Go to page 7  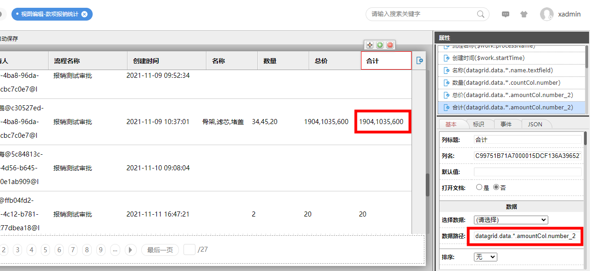[73, 249]
